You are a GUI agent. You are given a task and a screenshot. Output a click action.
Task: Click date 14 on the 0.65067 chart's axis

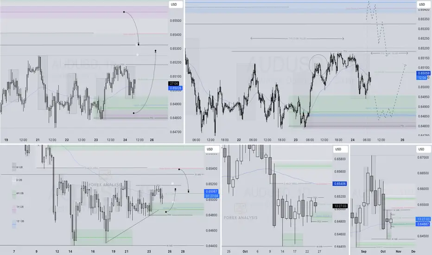tap(70, 251)
